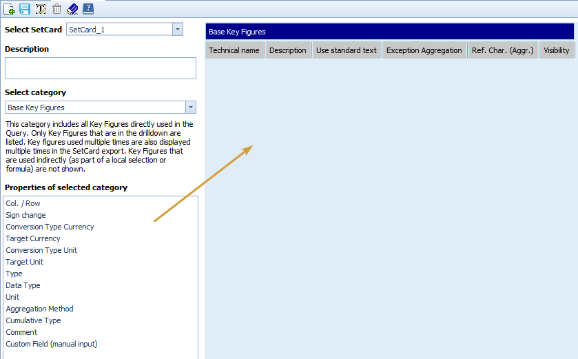Click the Use standard text column header

point(346,50)
